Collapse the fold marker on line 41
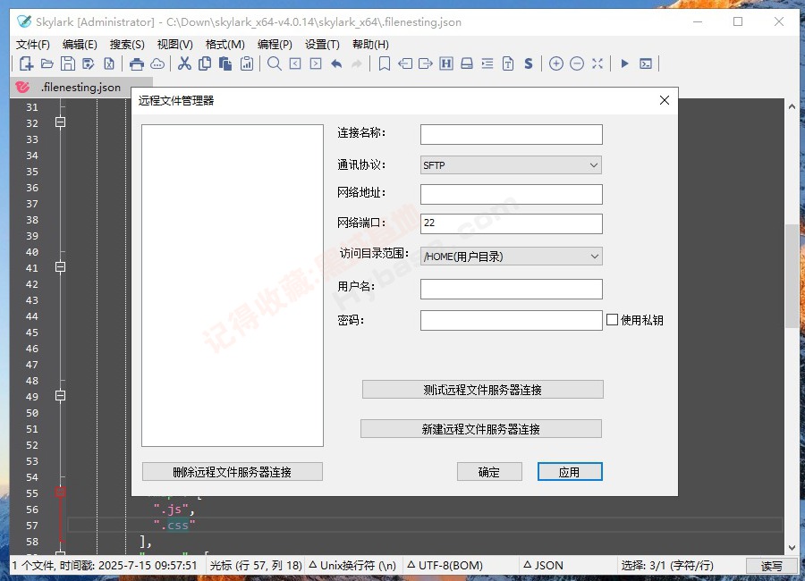 [60, 267]
